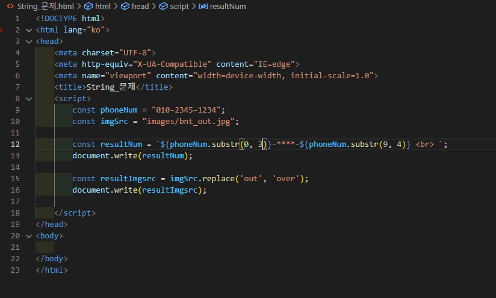This screenshot has height=298, width=496.
Task: Click the opening <script> tag on line 8
Action: coord(72,99)
